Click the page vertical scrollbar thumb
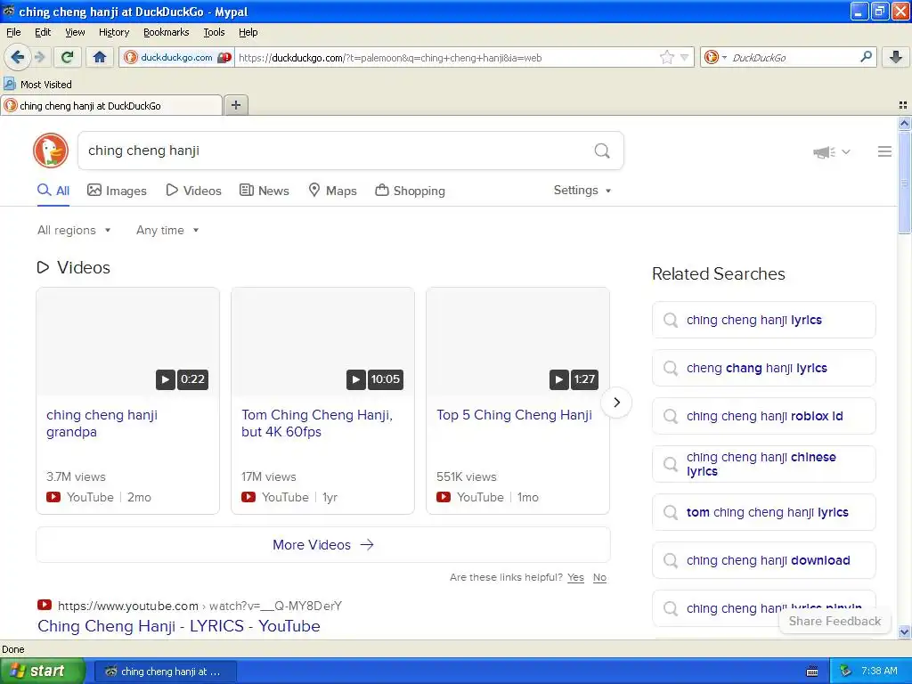 coord(904,183)
